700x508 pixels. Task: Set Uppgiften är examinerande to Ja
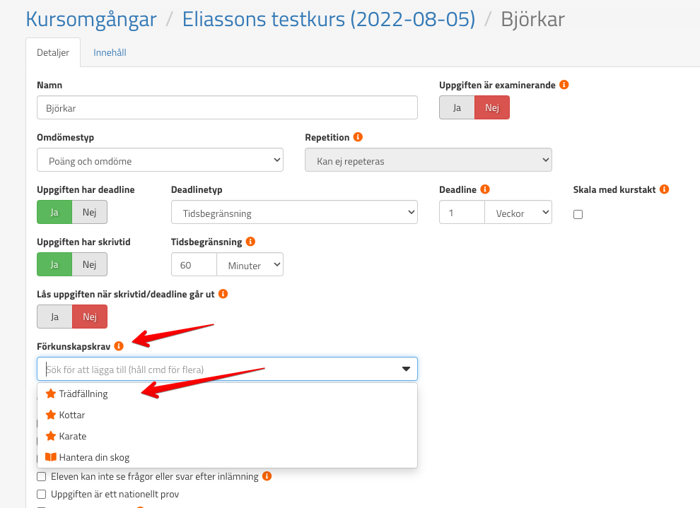[x=457, y=107]
